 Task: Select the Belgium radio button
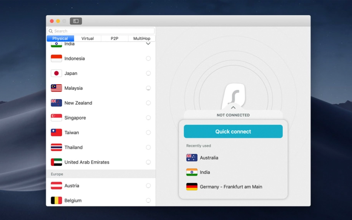tap(148, 200)
